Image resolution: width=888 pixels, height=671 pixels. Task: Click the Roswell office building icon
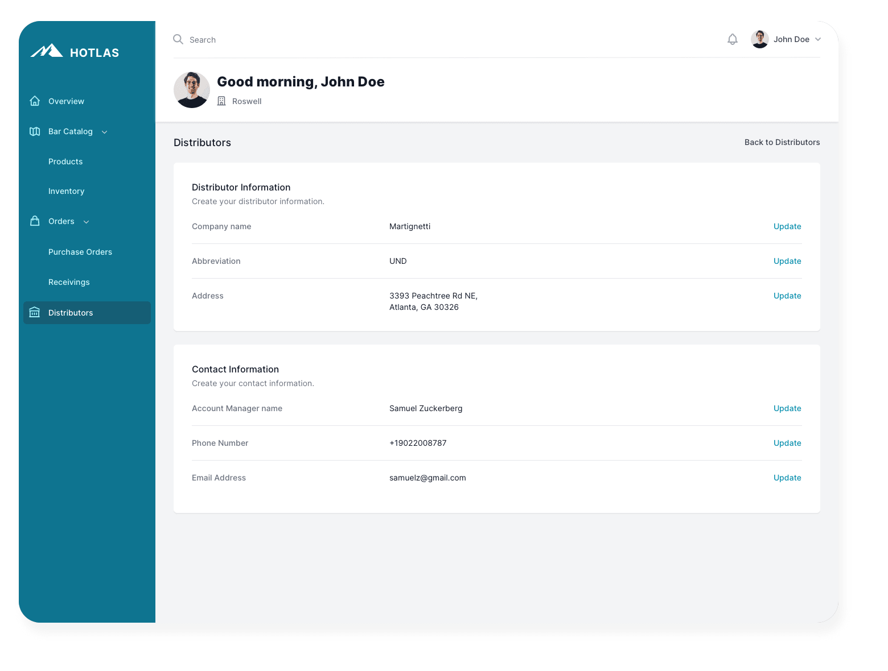221,101
